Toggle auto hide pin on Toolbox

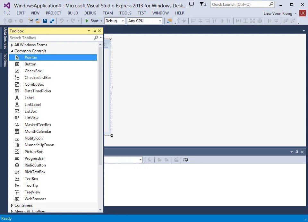[x=94, y=31]
